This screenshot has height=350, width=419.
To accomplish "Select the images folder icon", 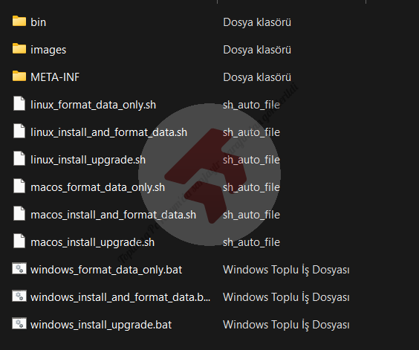I will (x=19, y=48).
